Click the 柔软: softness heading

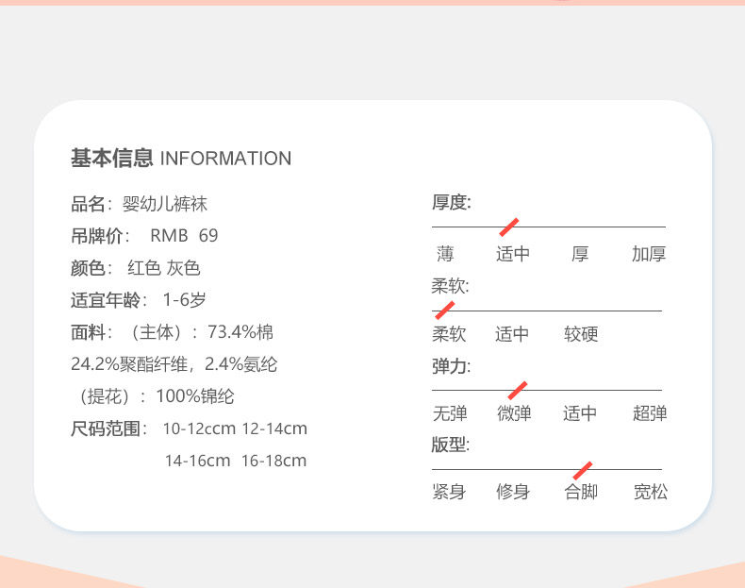coord(450,286)
